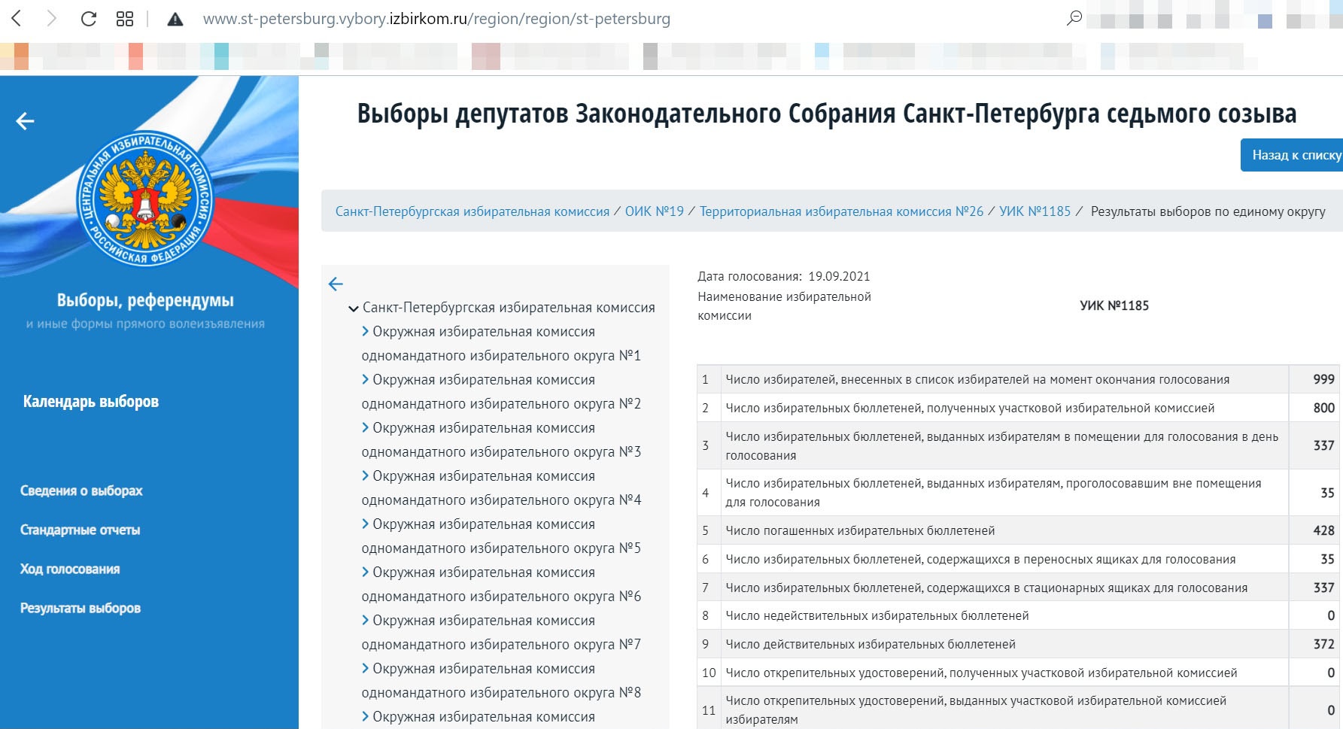Expand commission of округ №3 chevron
1343x729 pixels.
click(365, 427)
